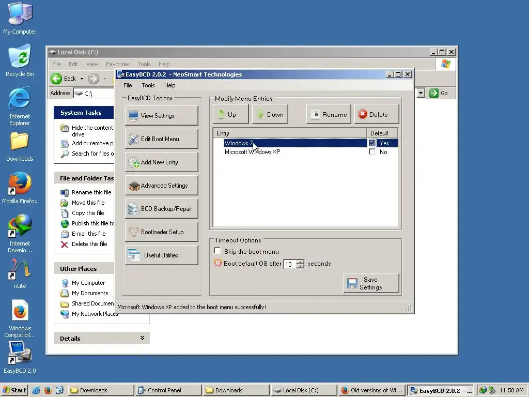Open My Network Places link
This screenshot has height=397, width=529.
[95, 314]
